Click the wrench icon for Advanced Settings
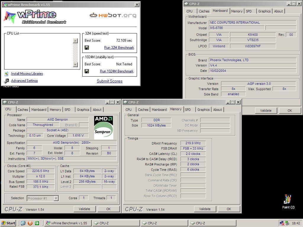The width and height of the screenshot is (303, 227). coord(7,81)
